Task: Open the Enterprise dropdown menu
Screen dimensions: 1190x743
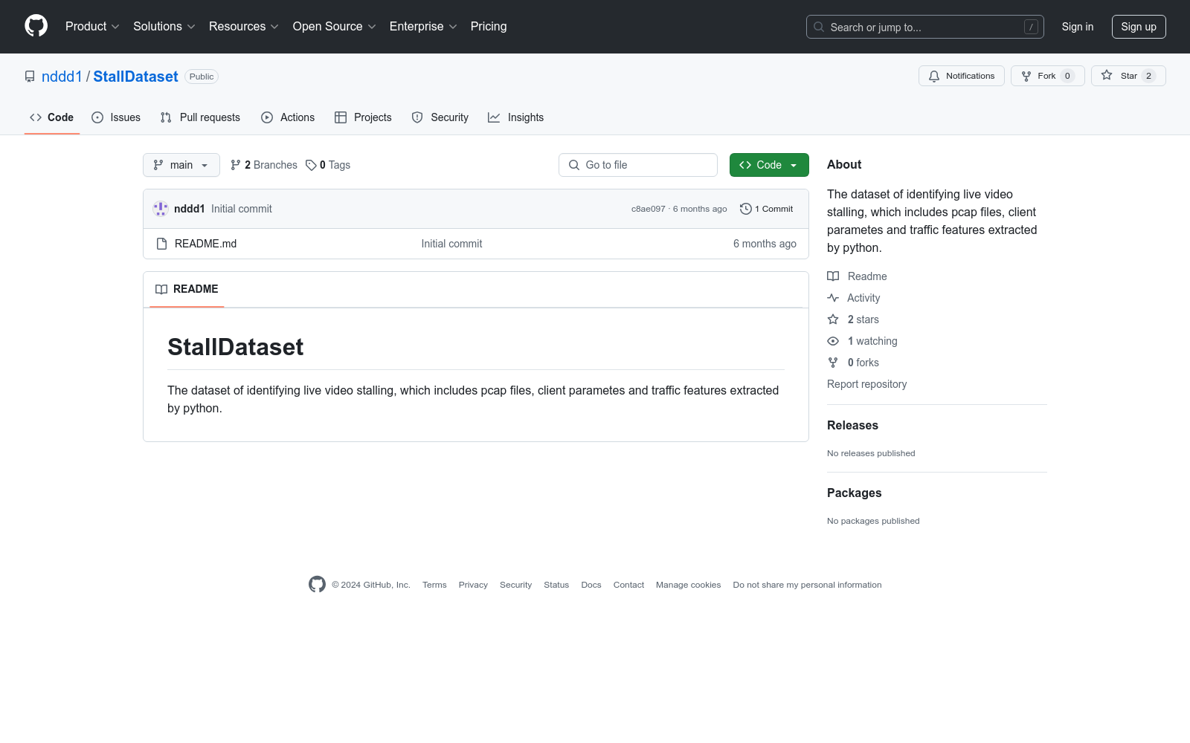Action: click(x=422, y=27)
